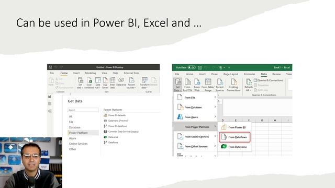
Task: Open Data hub in Power BI ribbon
Action: pos(98,83)
